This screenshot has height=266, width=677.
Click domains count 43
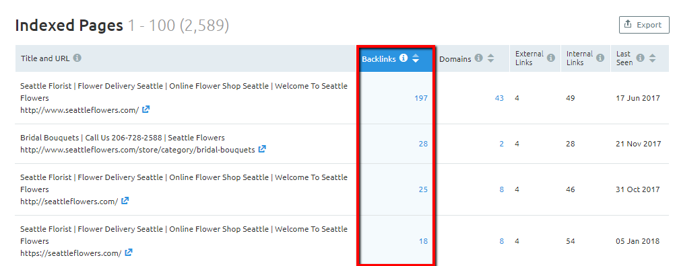[499, 98]
